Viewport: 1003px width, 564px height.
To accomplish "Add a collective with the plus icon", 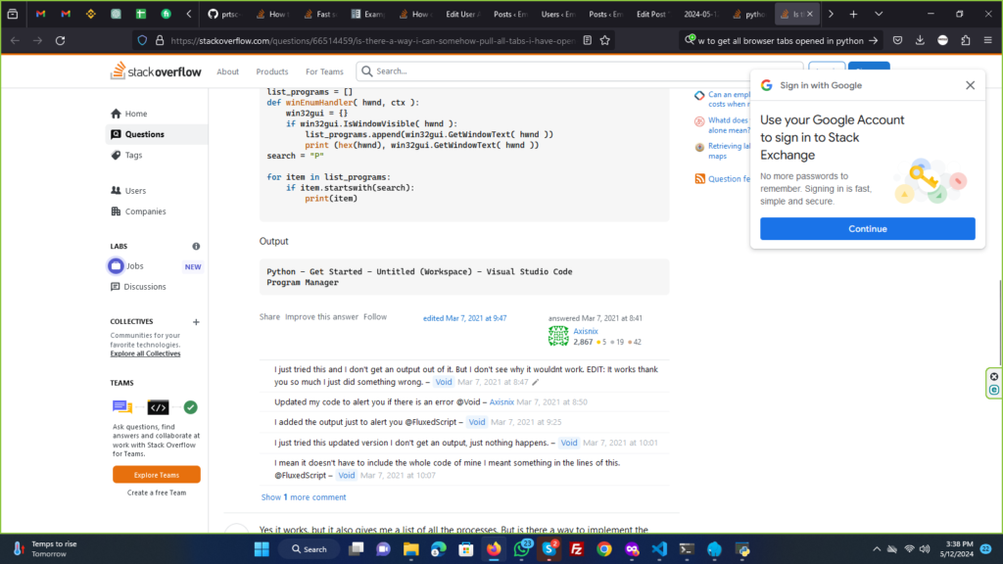I will (196, 321).
